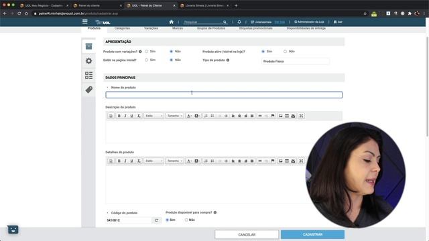Screen dimensions: 429x241
Task: Toggle bold in Descrição do produto editor
Action: (x=119, y=116)
